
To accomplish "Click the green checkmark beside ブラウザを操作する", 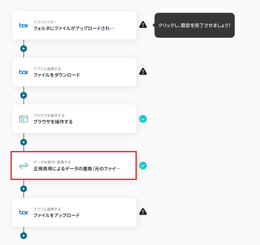I will pyautogui.click(x=143, y=119).
